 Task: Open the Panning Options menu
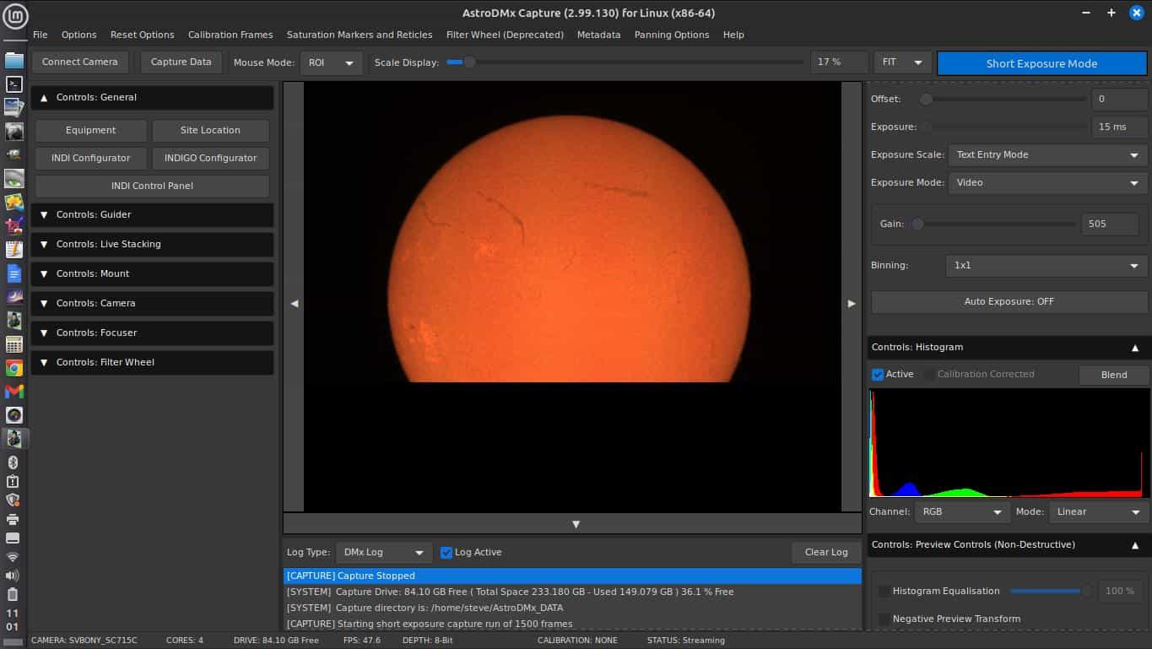click(x=671, y=35)
